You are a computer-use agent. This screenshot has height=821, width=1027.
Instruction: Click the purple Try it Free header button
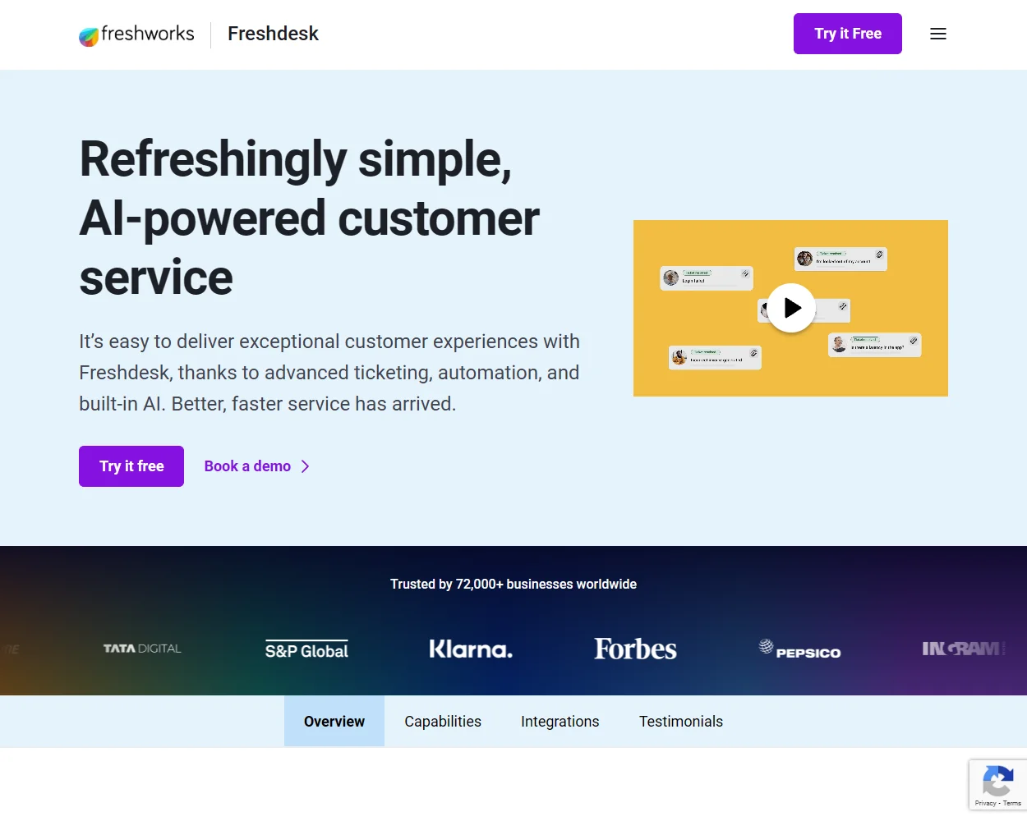(x=847, y=34)
